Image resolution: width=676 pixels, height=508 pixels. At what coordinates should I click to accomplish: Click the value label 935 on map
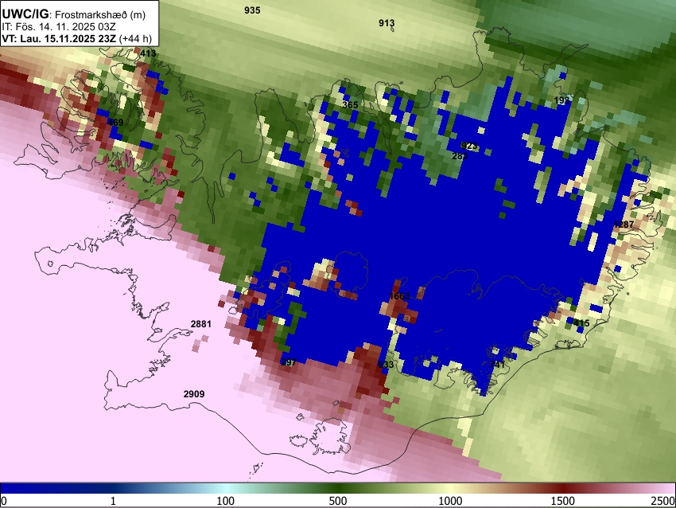coord(252,10)
